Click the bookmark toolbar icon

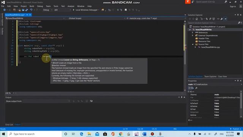pos(126,10)
